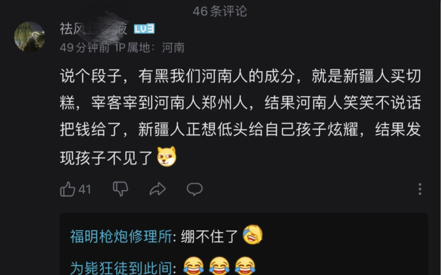Tap the IP属地: 河南 location text
The height and width of the screenshot is (275, 441).
pos(150,48)
